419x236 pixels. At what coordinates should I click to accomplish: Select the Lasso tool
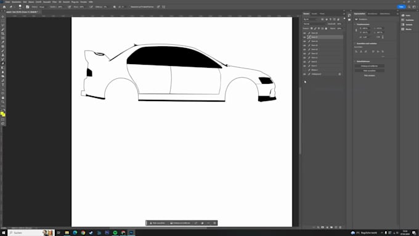pyautogui.click(x=3, y=25)
